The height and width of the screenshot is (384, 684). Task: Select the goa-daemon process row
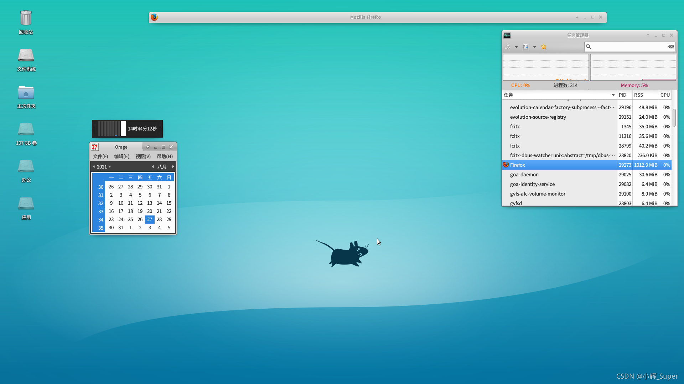587,175
